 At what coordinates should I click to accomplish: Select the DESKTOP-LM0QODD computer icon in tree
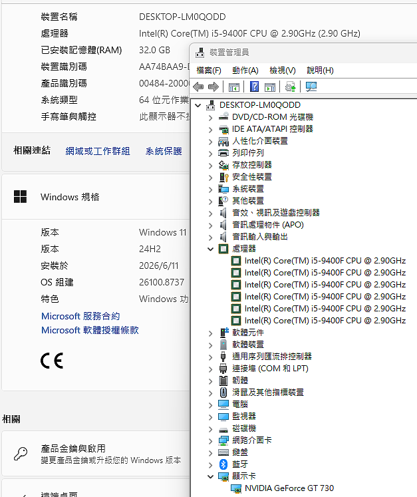pyautogui.click(x=210, y=105)
